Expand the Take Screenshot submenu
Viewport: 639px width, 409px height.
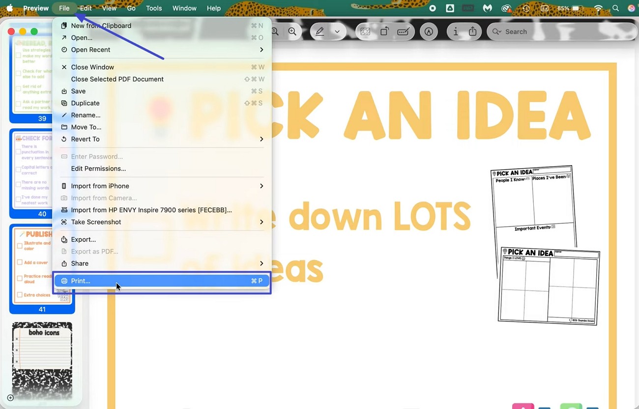pyautogui.click(x=162, y=222)
